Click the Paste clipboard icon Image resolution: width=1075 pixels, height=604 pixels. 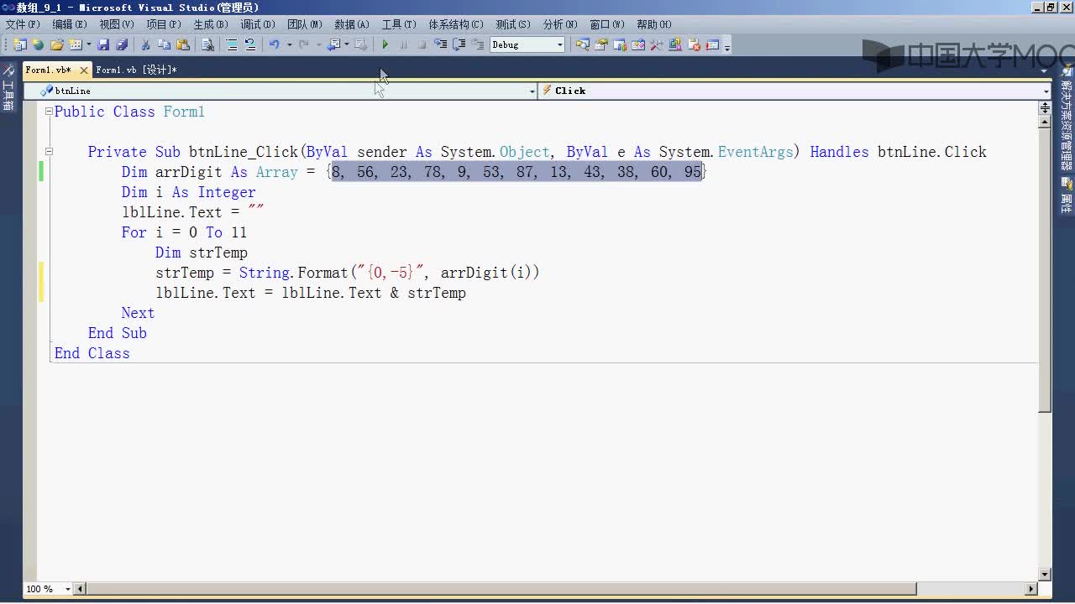pos(183,44)
